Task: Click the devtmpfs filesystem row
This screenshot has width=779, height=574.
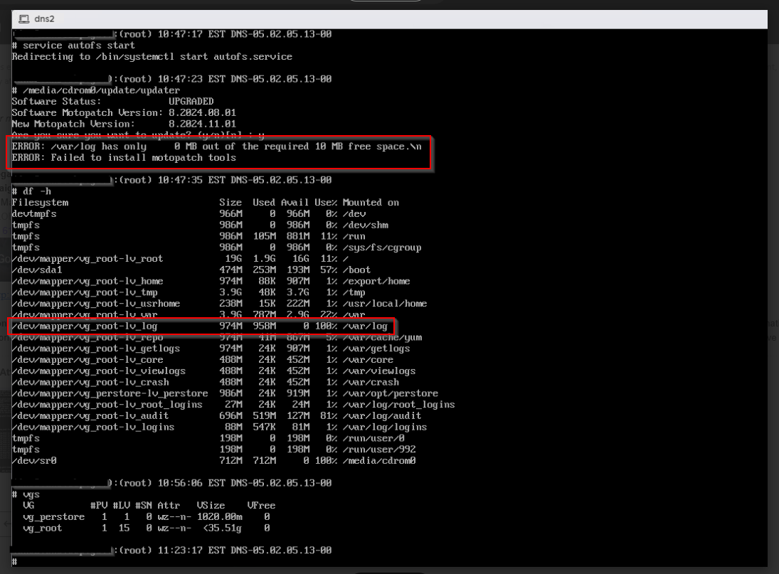Action: click(x=189, y=213)
